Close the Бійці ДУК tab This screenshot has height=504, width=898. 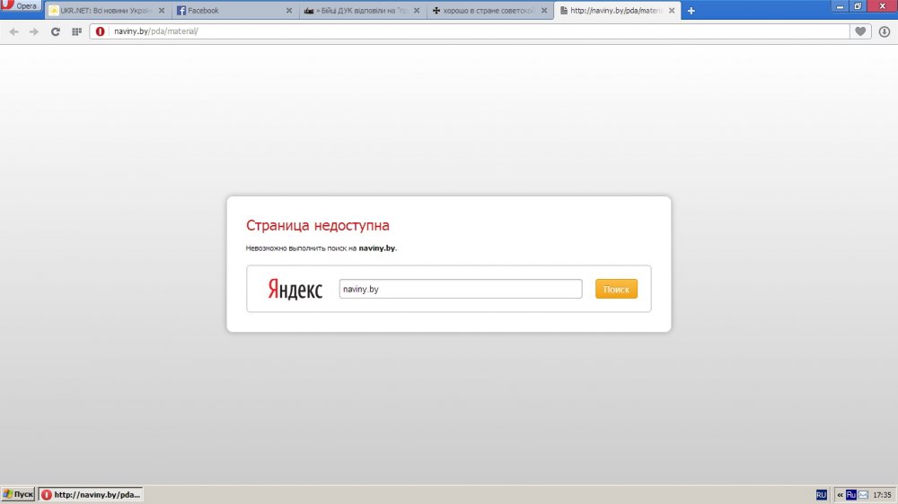(417, 10)
